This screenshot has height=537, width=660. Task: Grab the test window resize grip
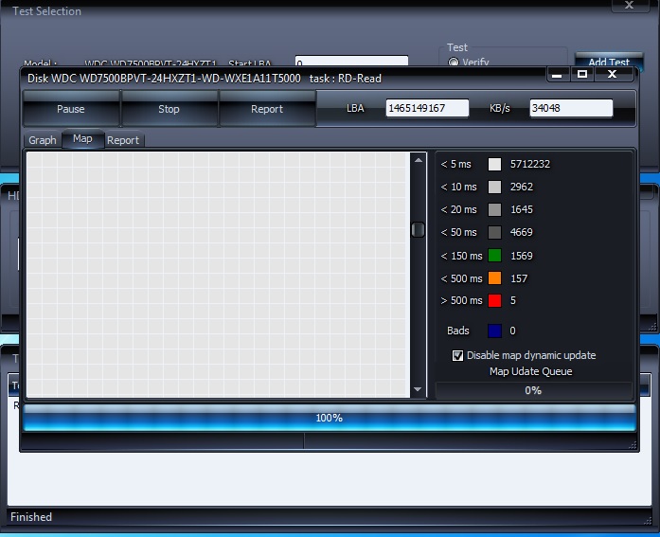point(633,445)
